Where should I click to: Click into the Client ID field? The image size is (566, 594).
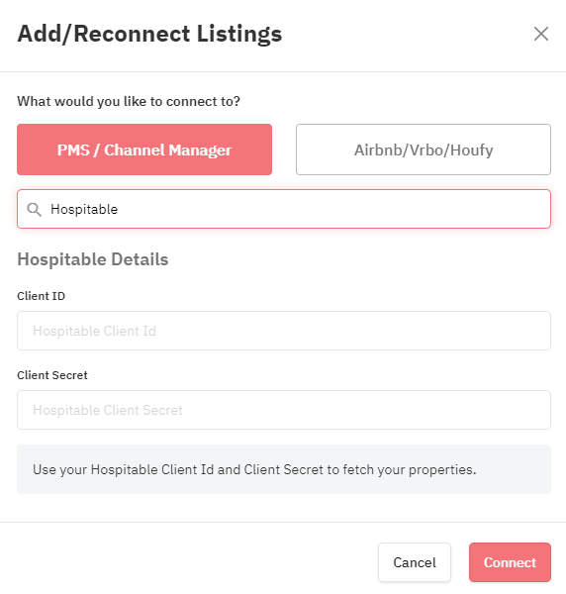click(x=284, y=331)
